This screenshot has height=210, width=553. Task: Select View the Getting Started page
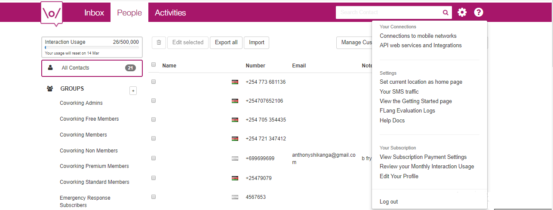click(416, 101)
